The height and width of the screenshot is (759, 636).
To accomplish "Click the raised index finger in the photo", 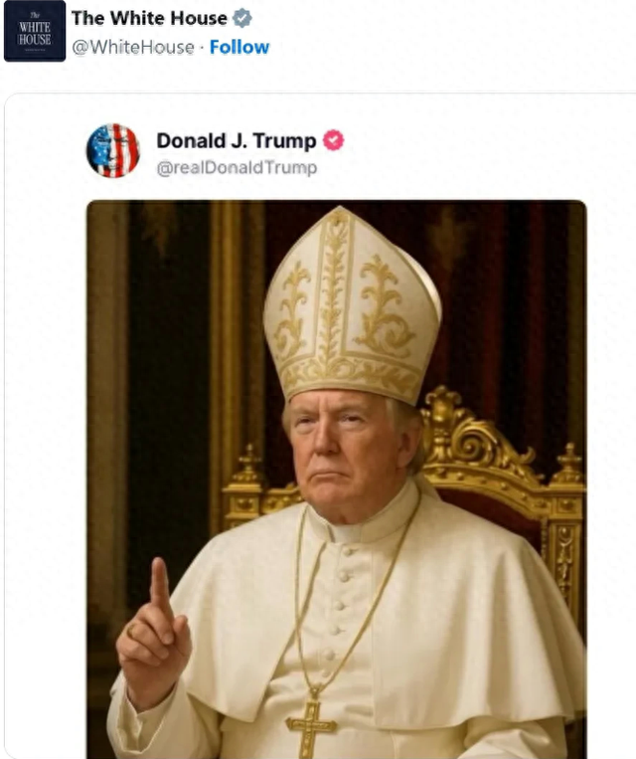I will 160,588.
